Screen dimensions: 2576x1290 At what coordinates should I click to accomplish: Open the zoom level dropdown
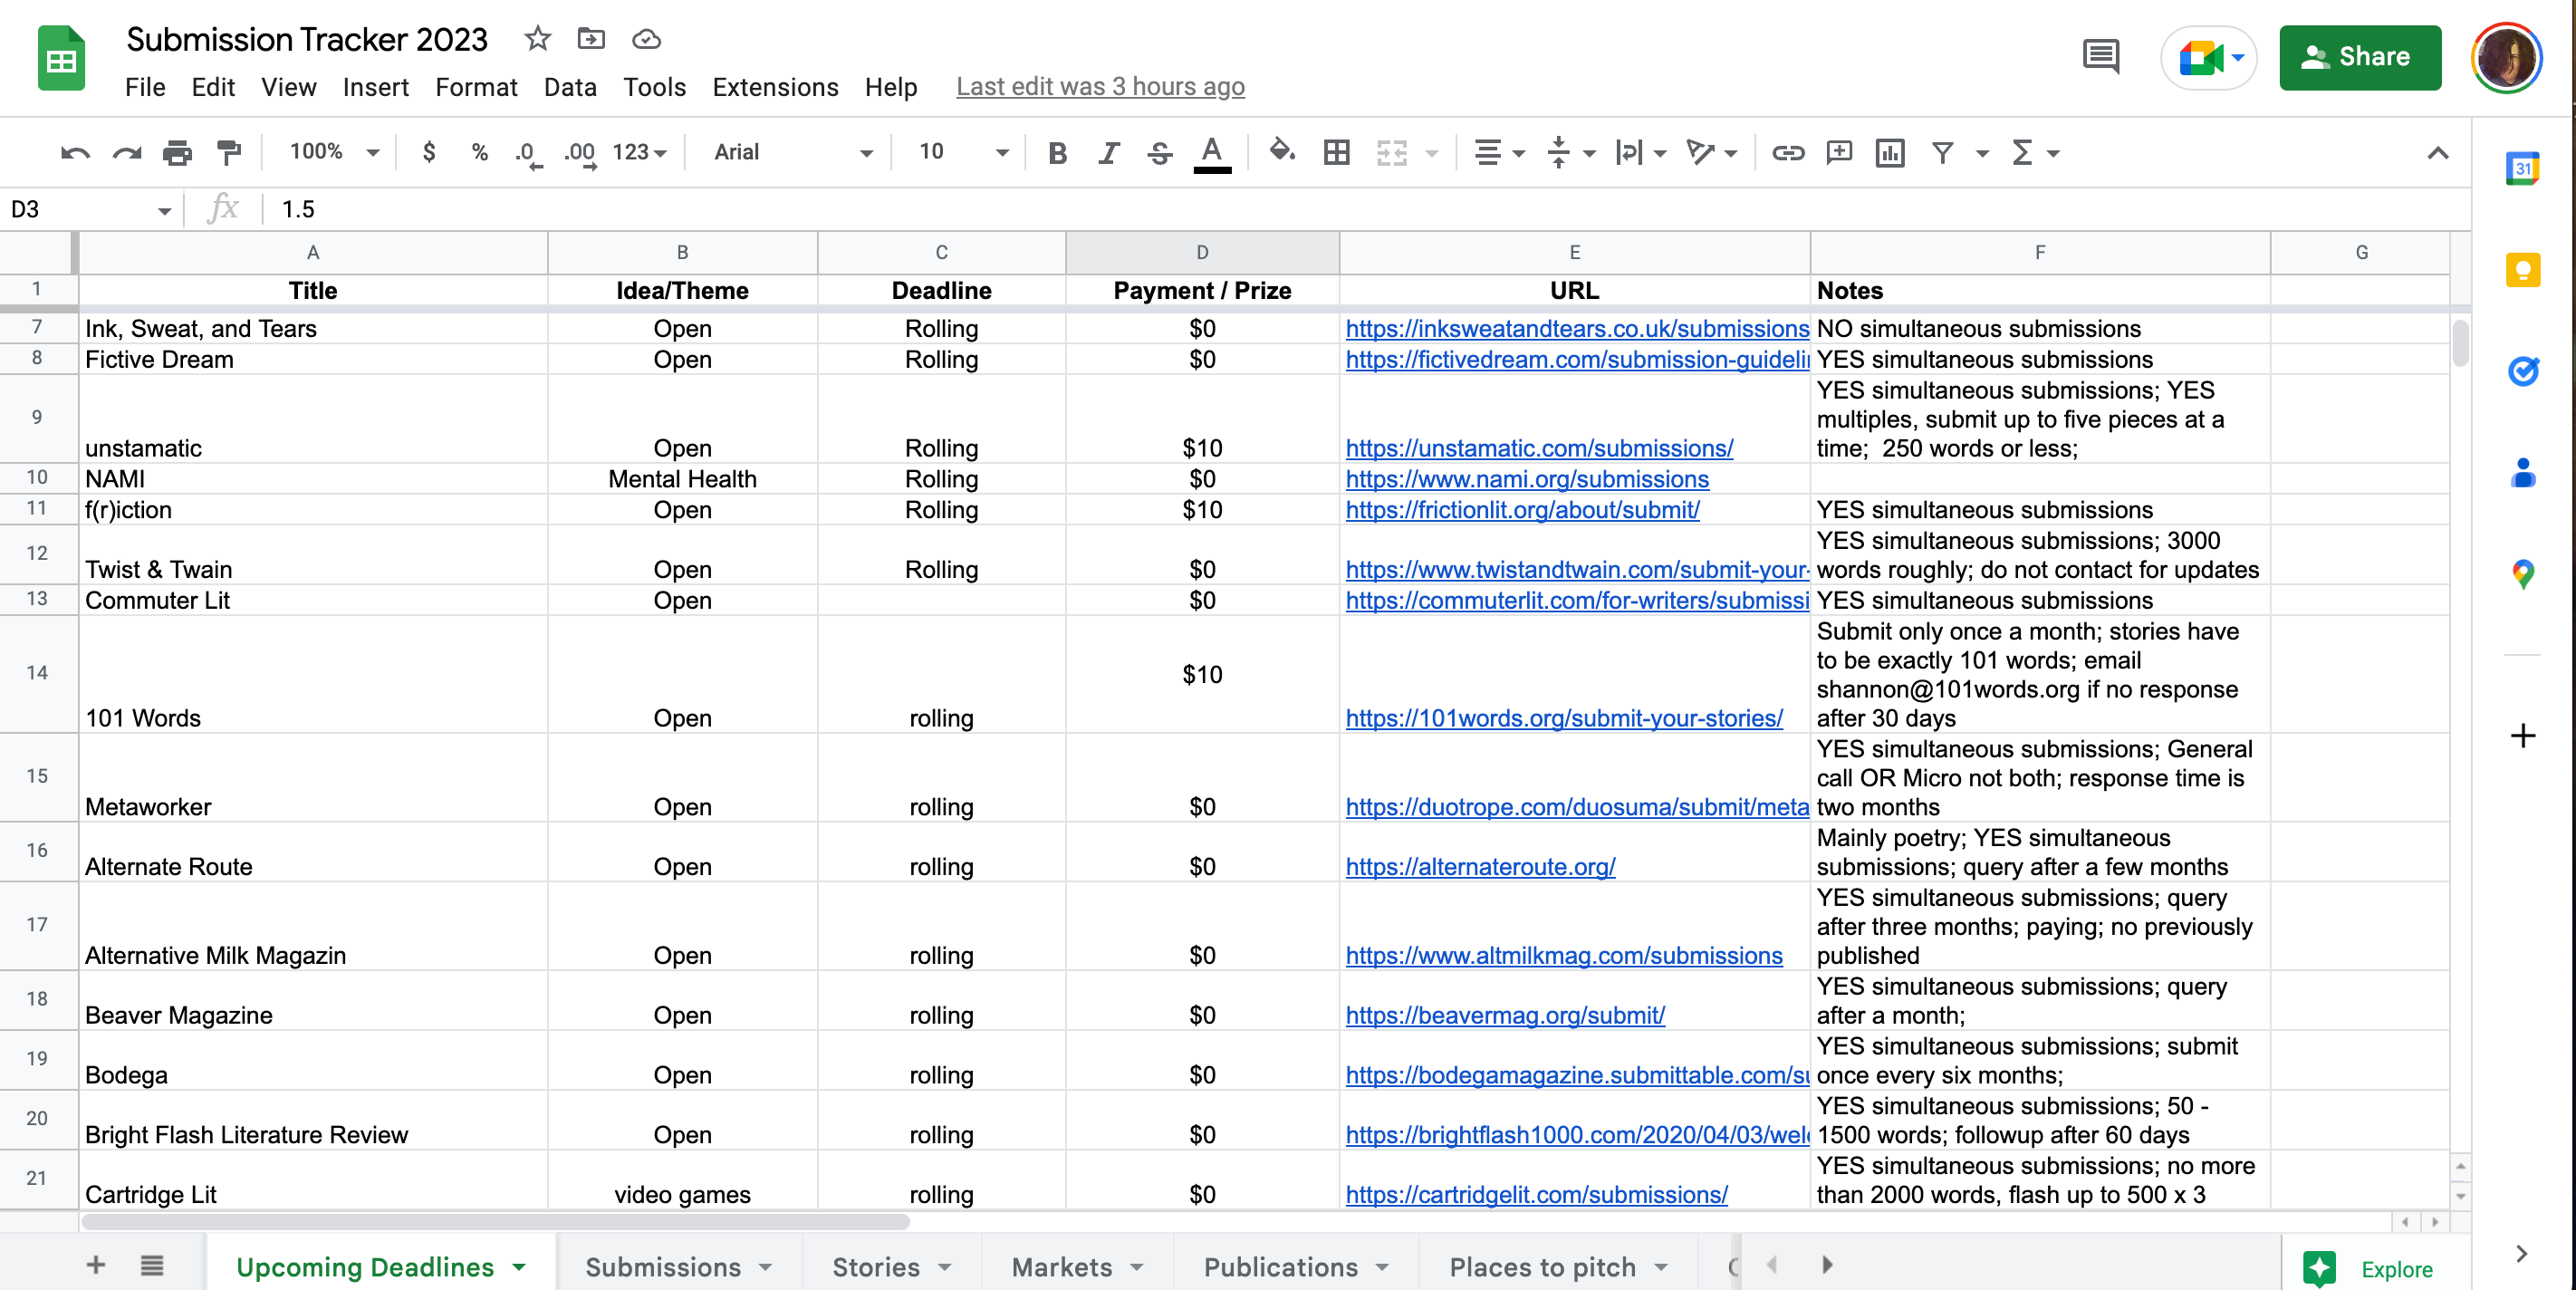click(x=333, y=152)
